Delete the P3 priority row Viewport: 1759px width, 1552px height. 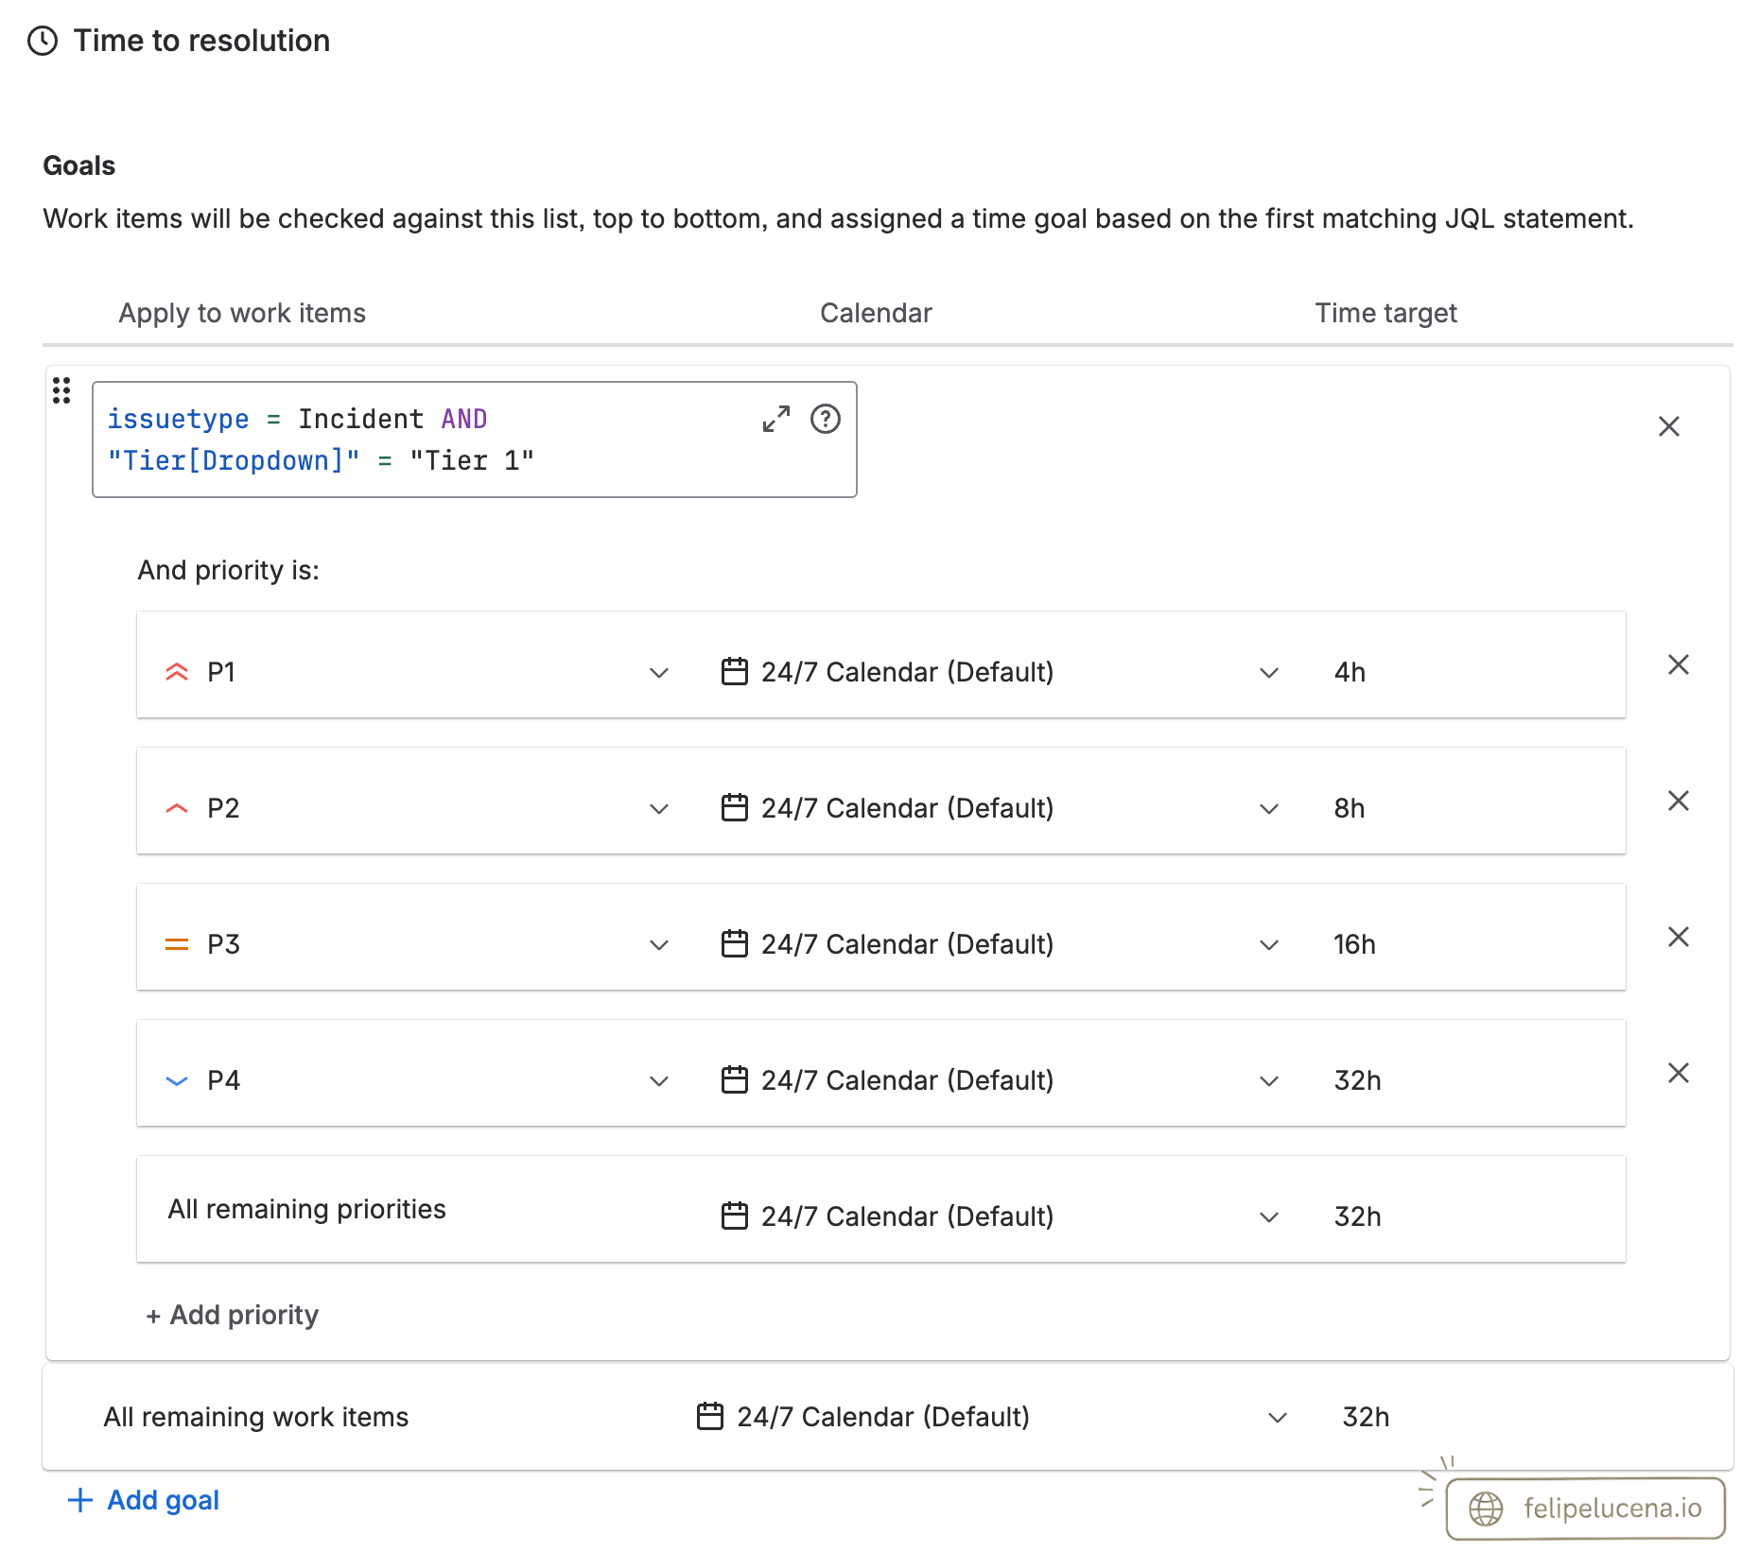pyautogui.click(x=1679, y=937)
